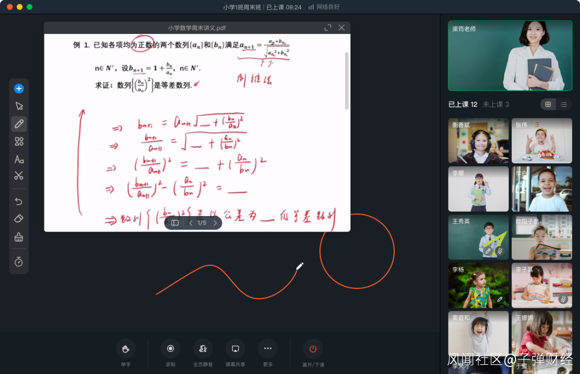Open the timer tool
580x374 pixels.
pos(19,262)
